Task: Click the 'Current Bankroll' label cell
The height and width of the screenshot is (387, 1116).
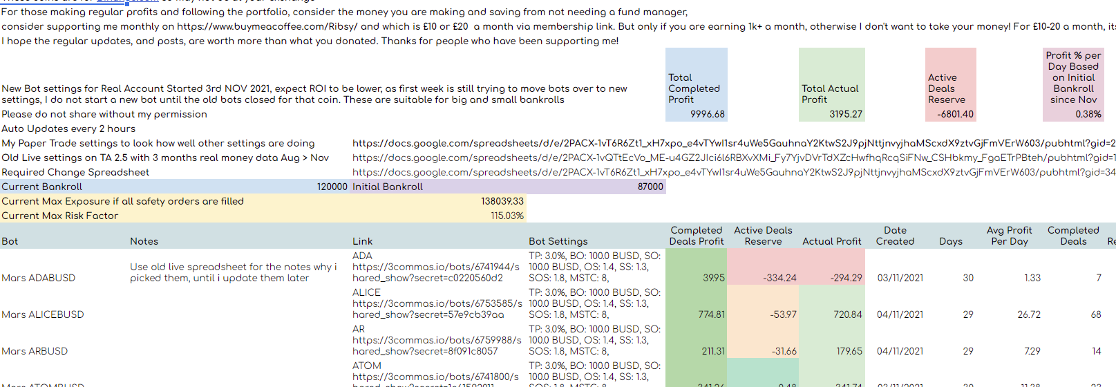Action: [x=41, y=187]
